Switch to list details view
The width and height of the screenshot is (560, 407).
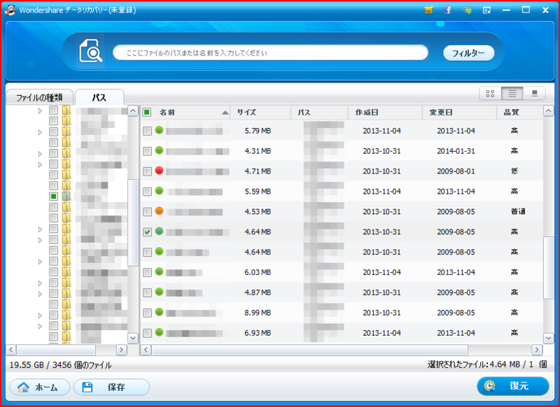[x=512, y=94]
